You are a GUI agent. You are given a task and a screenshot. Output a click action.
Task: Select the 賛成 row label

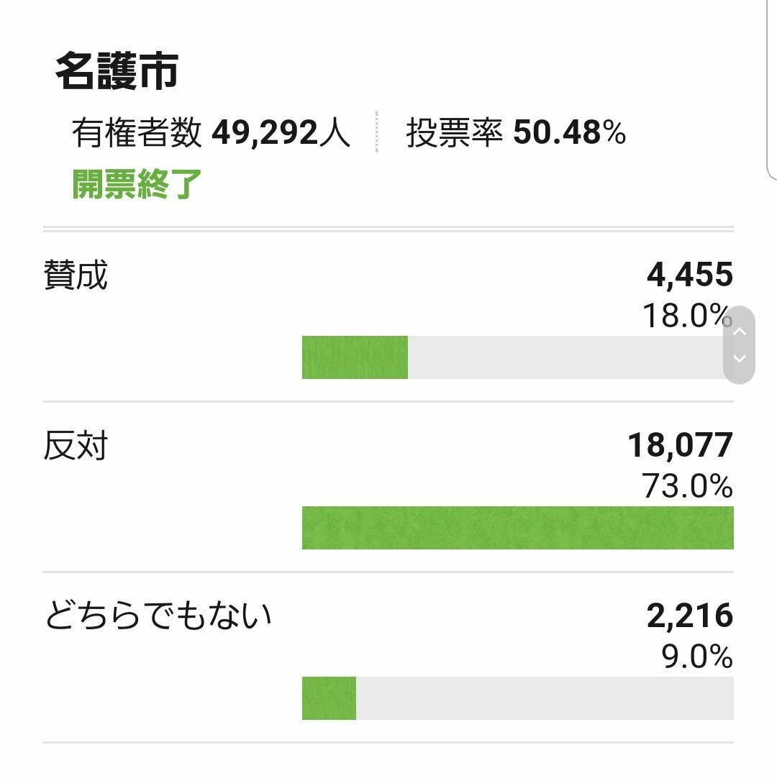(x=76, y=276)
